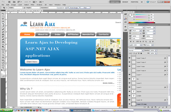Select the Rectangular Marquee tool
This screenshot has height=112, width=171.
[x=3, y=16]
